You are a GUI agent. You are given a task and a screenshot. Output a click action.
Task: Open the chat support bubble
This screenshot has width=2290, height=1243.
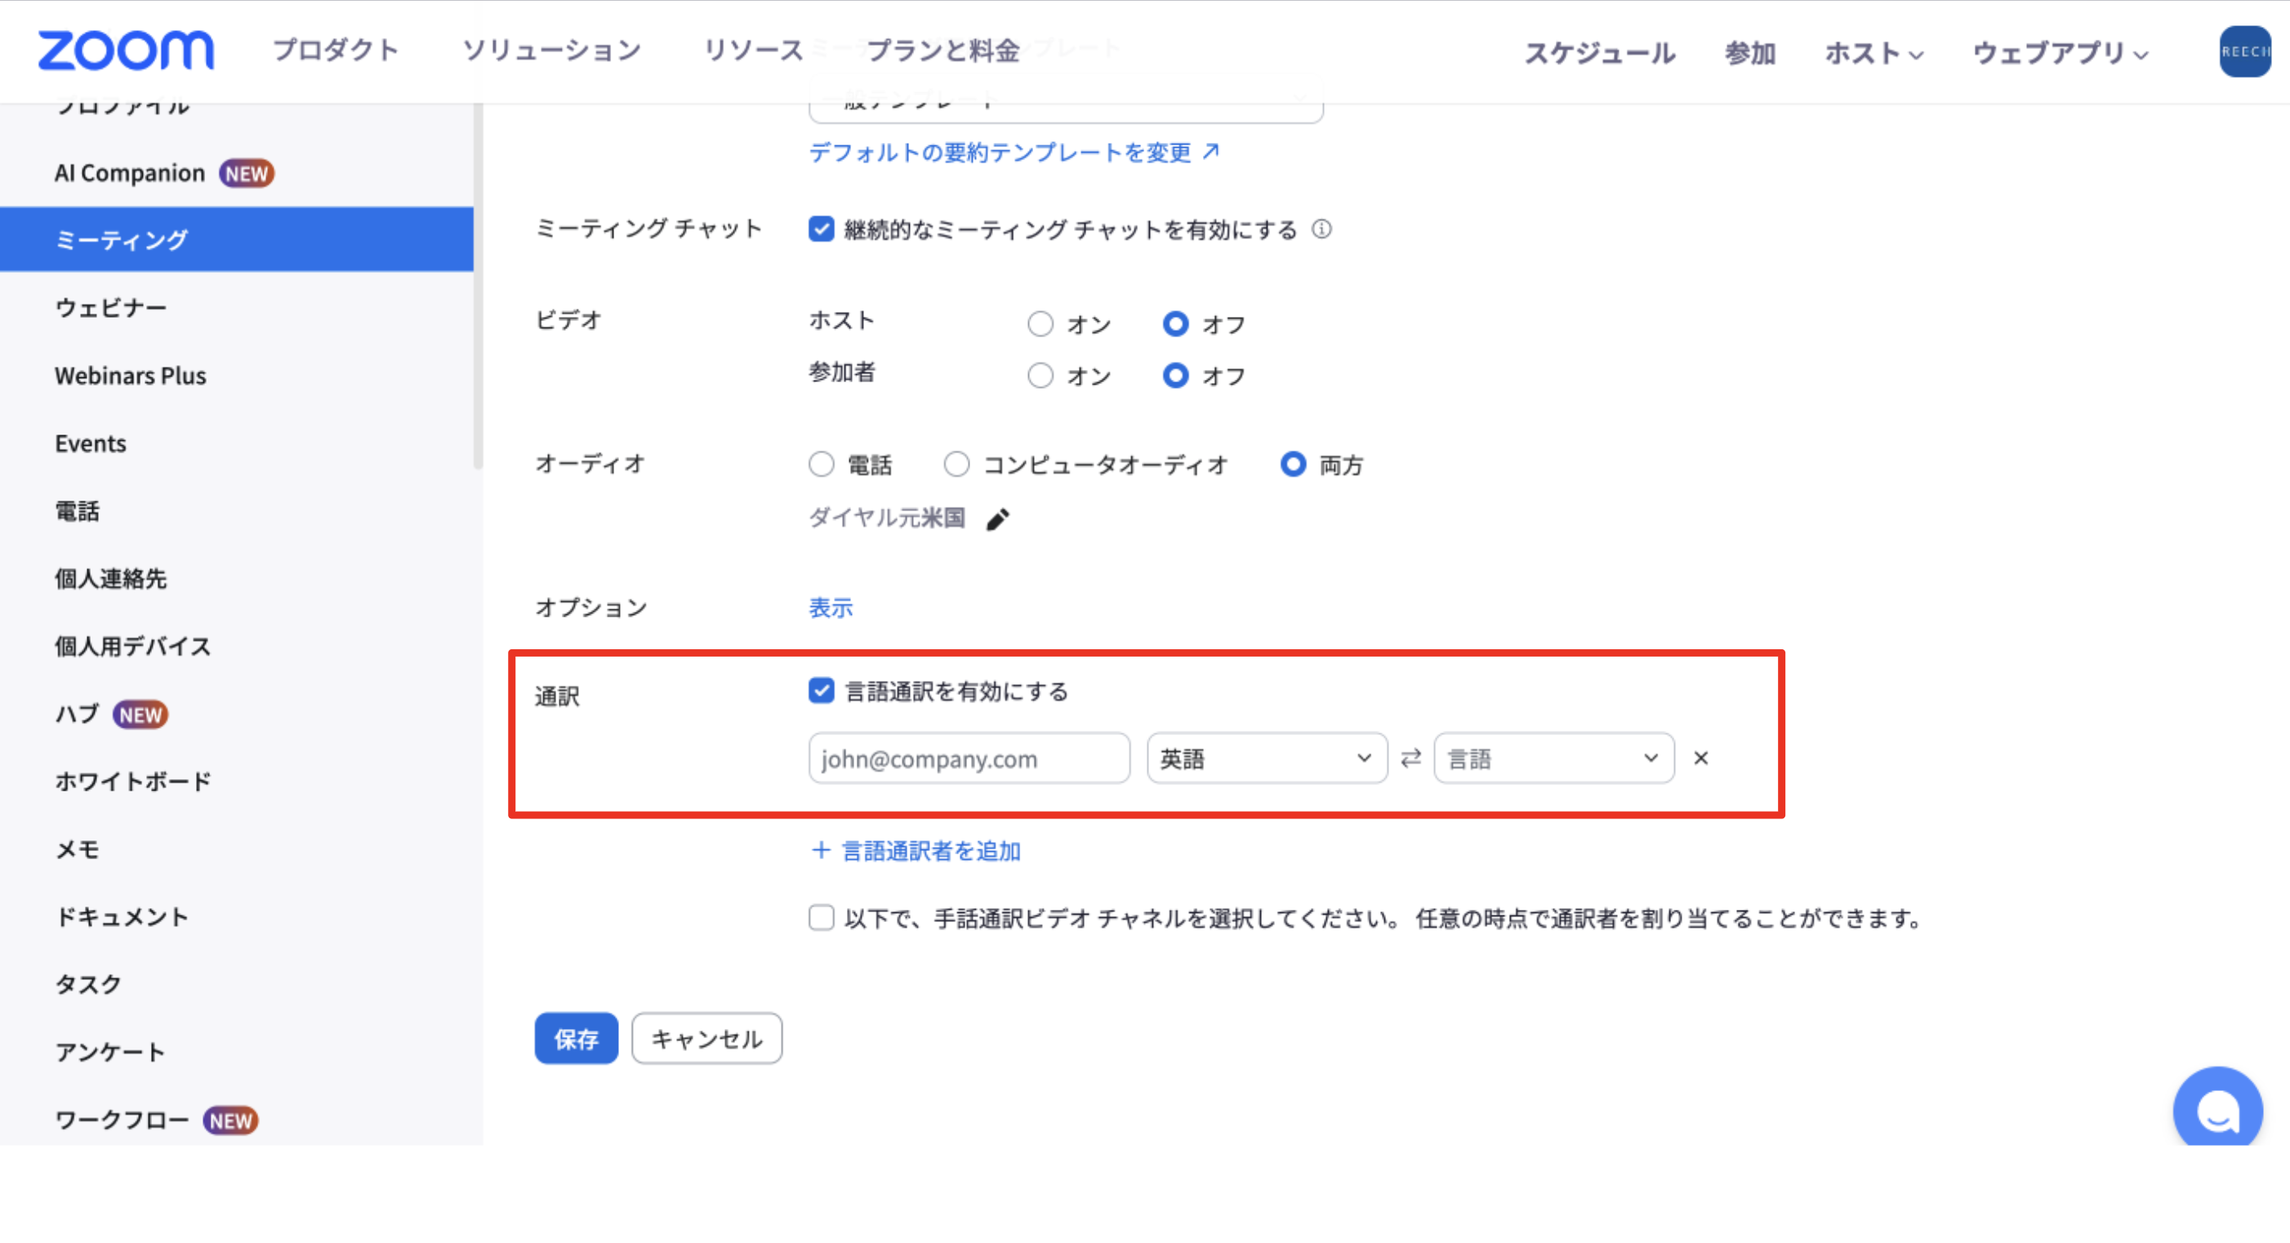click(x=2217, y=1110)
